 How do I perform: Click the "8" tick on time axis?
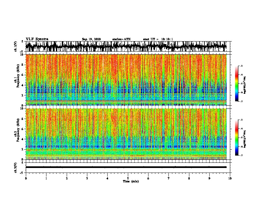coord(189,178)
